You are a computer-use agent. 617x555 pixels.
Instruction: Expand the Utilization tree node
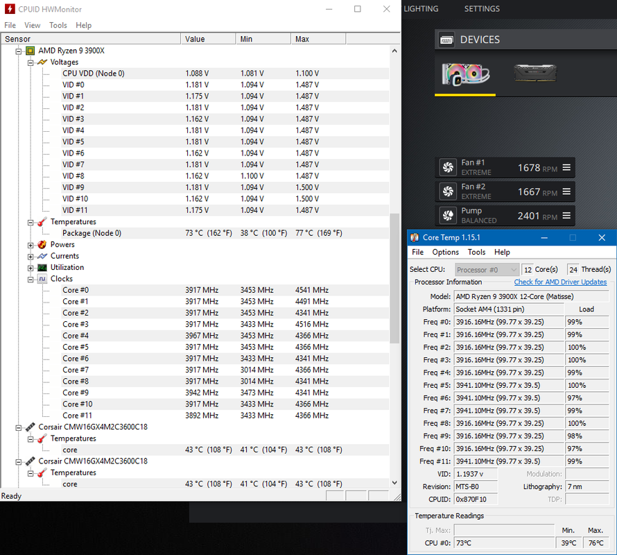31,268
